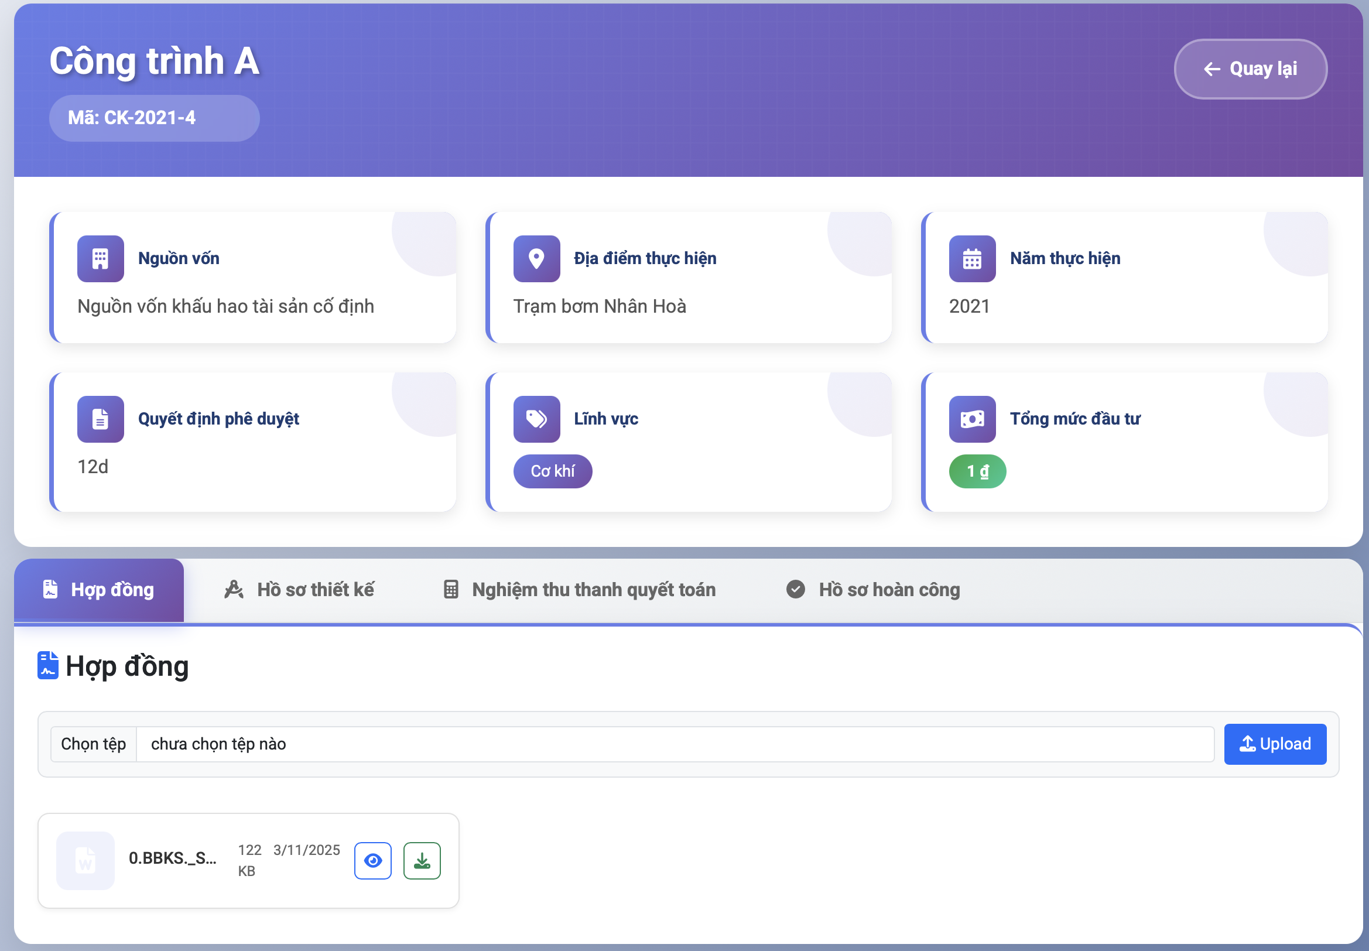
Task: Click the Nguồn vốn building icon
Action: coord(100,259)
